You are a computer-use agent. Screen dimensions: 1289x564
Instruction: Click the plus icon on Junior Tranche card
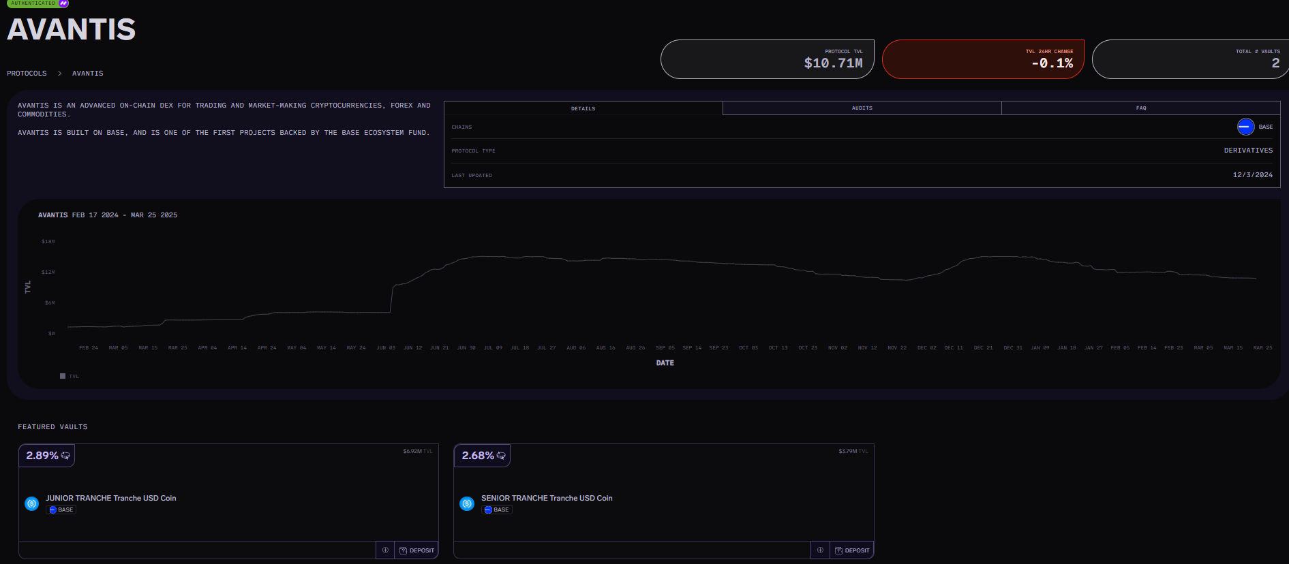pyautogui.click(x=385, y=550)
